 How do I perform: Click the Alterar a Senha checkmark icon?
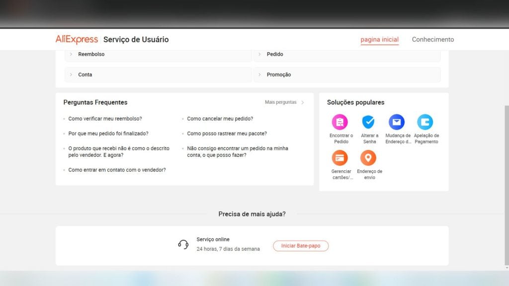(x=369, y=122)
